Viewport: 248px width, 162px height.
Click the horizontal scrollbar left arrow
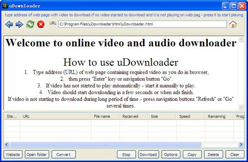(x=7, y=144)
